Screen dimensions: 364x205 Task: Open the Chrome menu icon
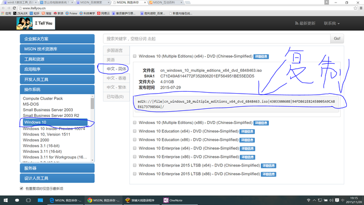pos(361,8)
